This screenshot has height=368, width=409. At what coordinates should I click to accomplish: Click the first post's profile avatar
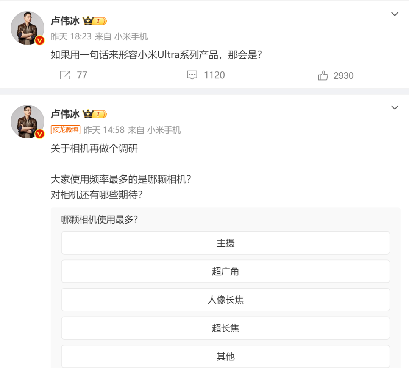point(27,28)
